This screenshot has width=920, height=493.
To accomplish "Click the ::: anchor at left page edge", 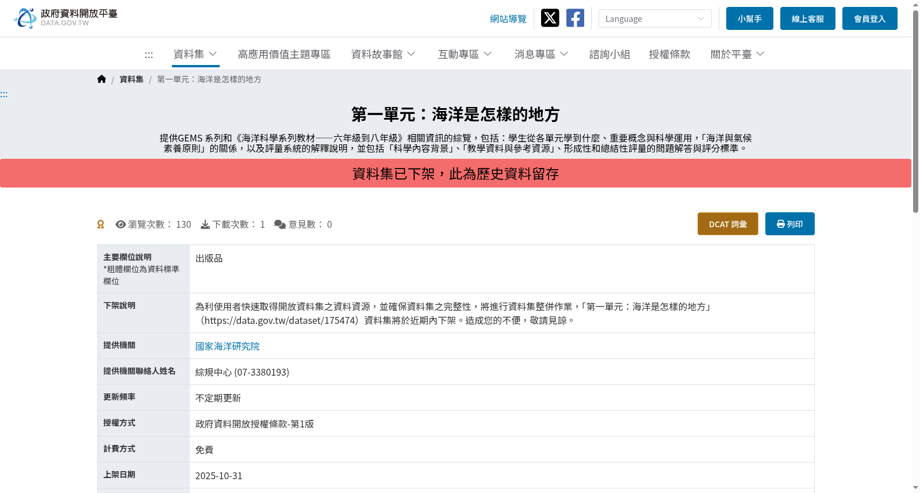I will click(4, 94).
